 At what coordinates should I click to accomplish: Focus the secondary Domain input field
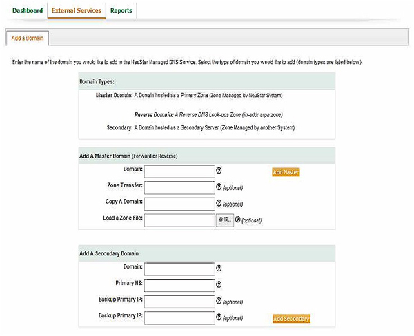point(179,269)
